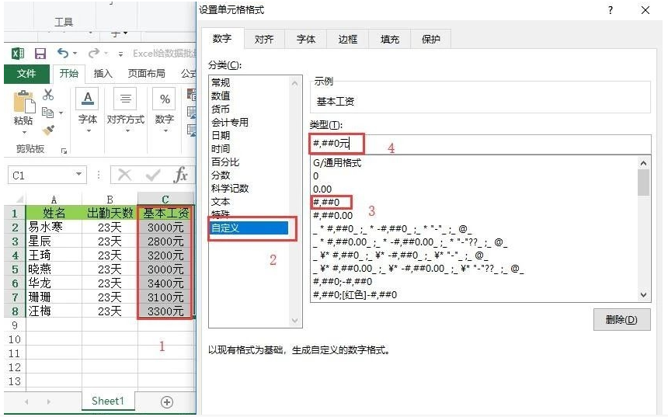Image resolution: width=668 pixels, height=417 pixels.
Task: Go to the next sheet tab arrow
Action: [x=49, y=401]
